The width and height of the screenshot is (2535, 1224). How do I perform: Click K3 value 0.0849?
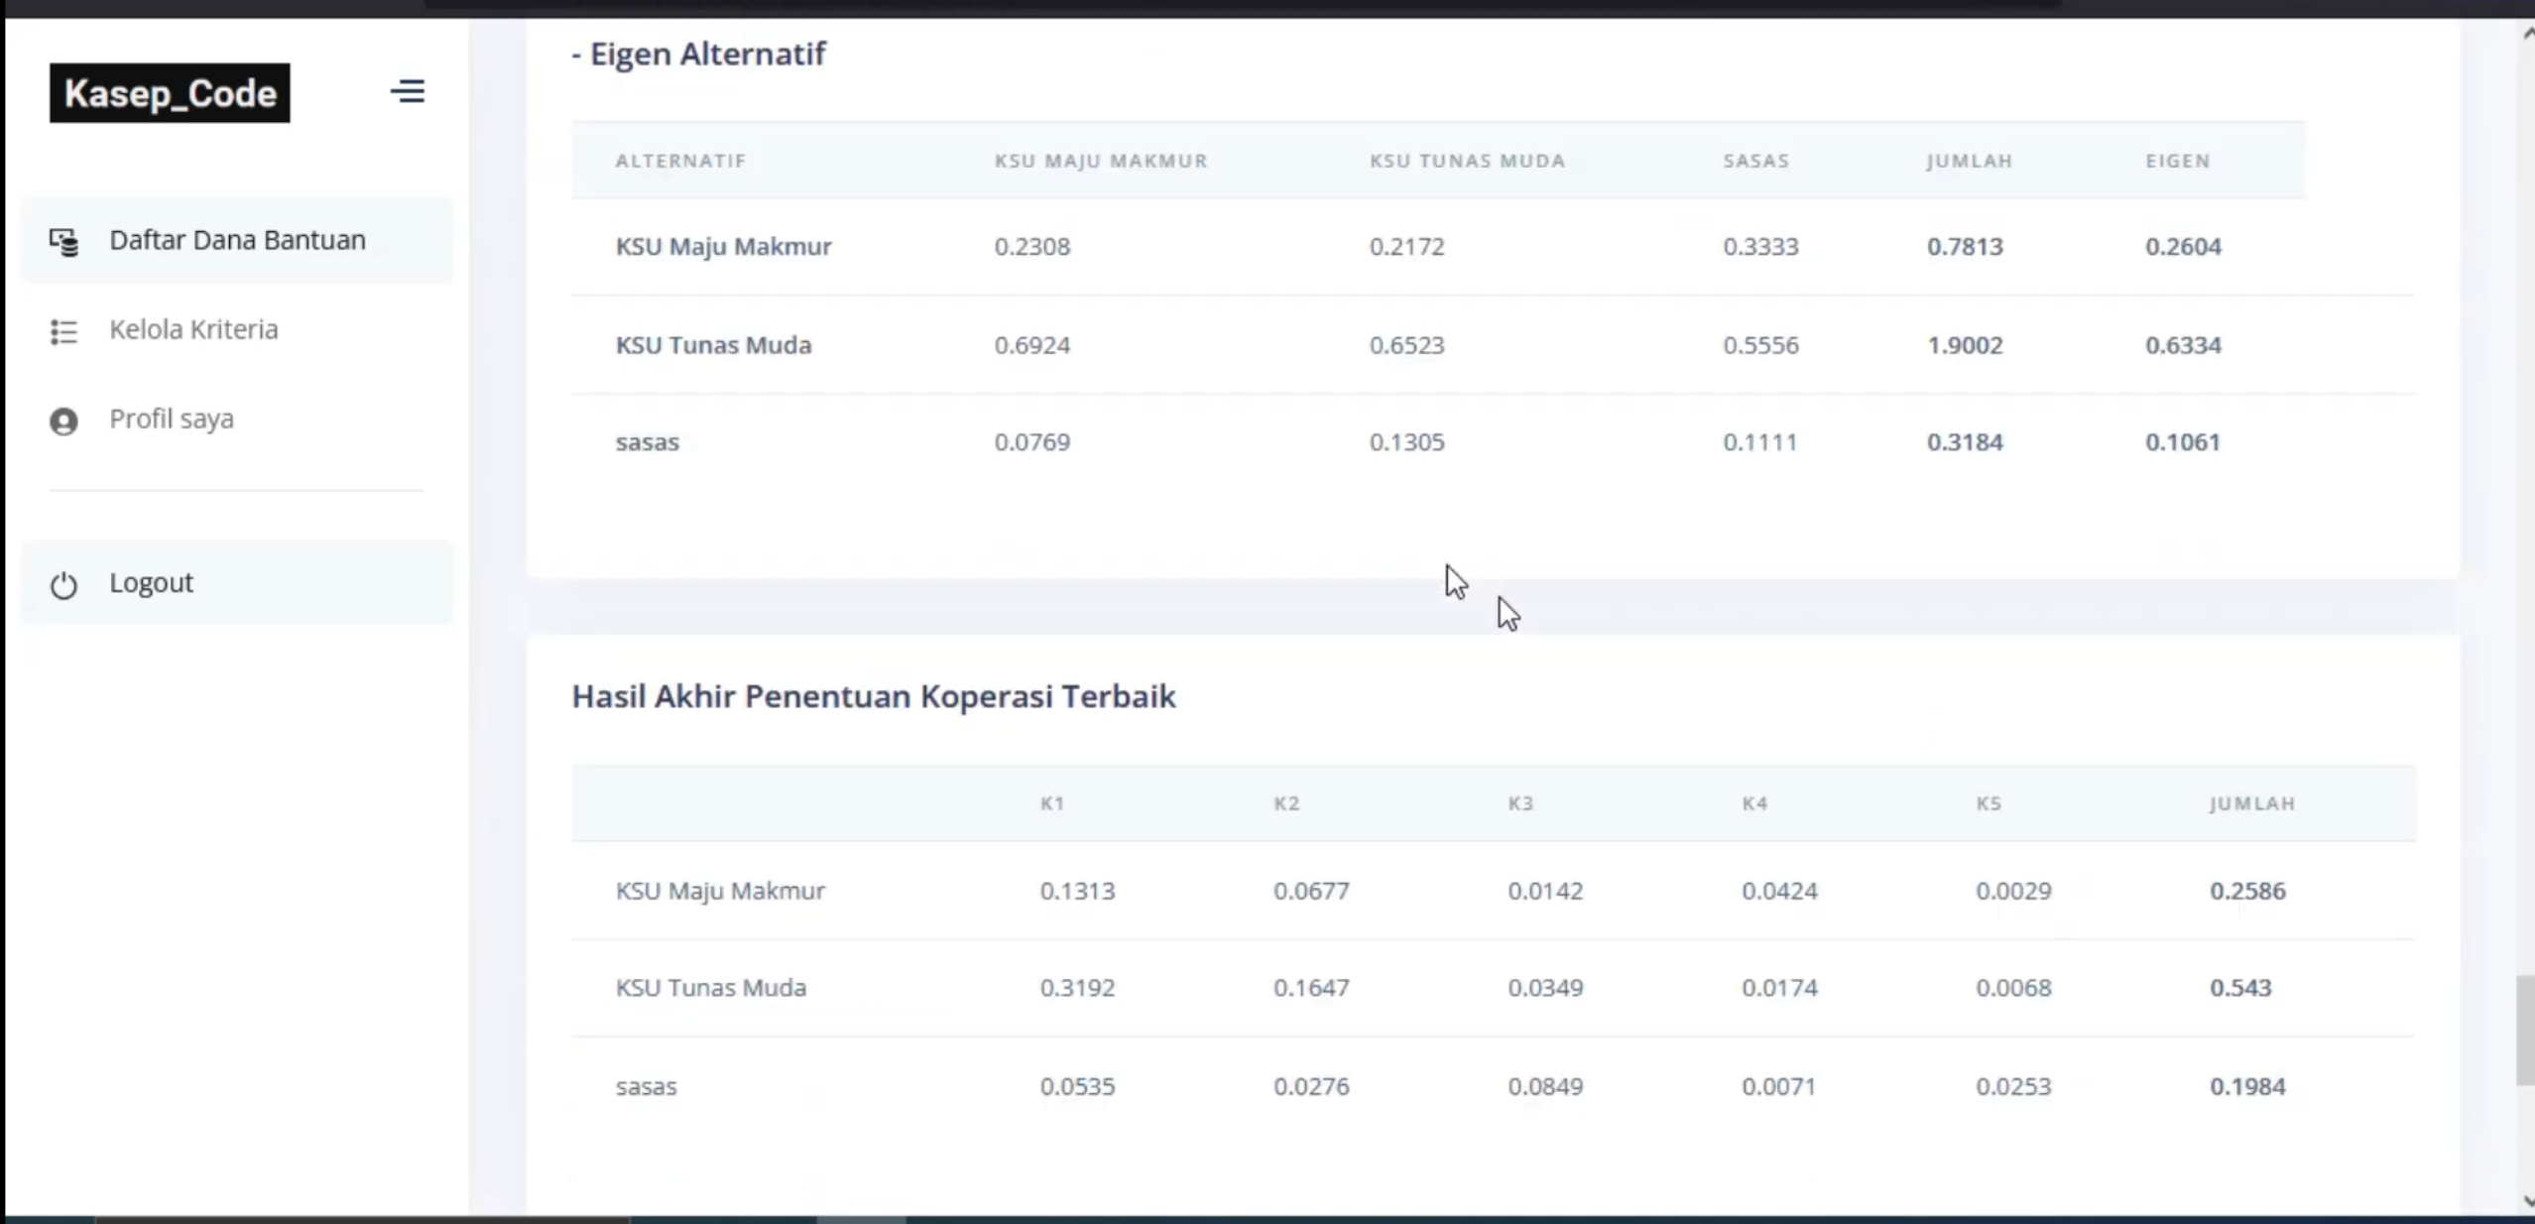[1545, 1087]
